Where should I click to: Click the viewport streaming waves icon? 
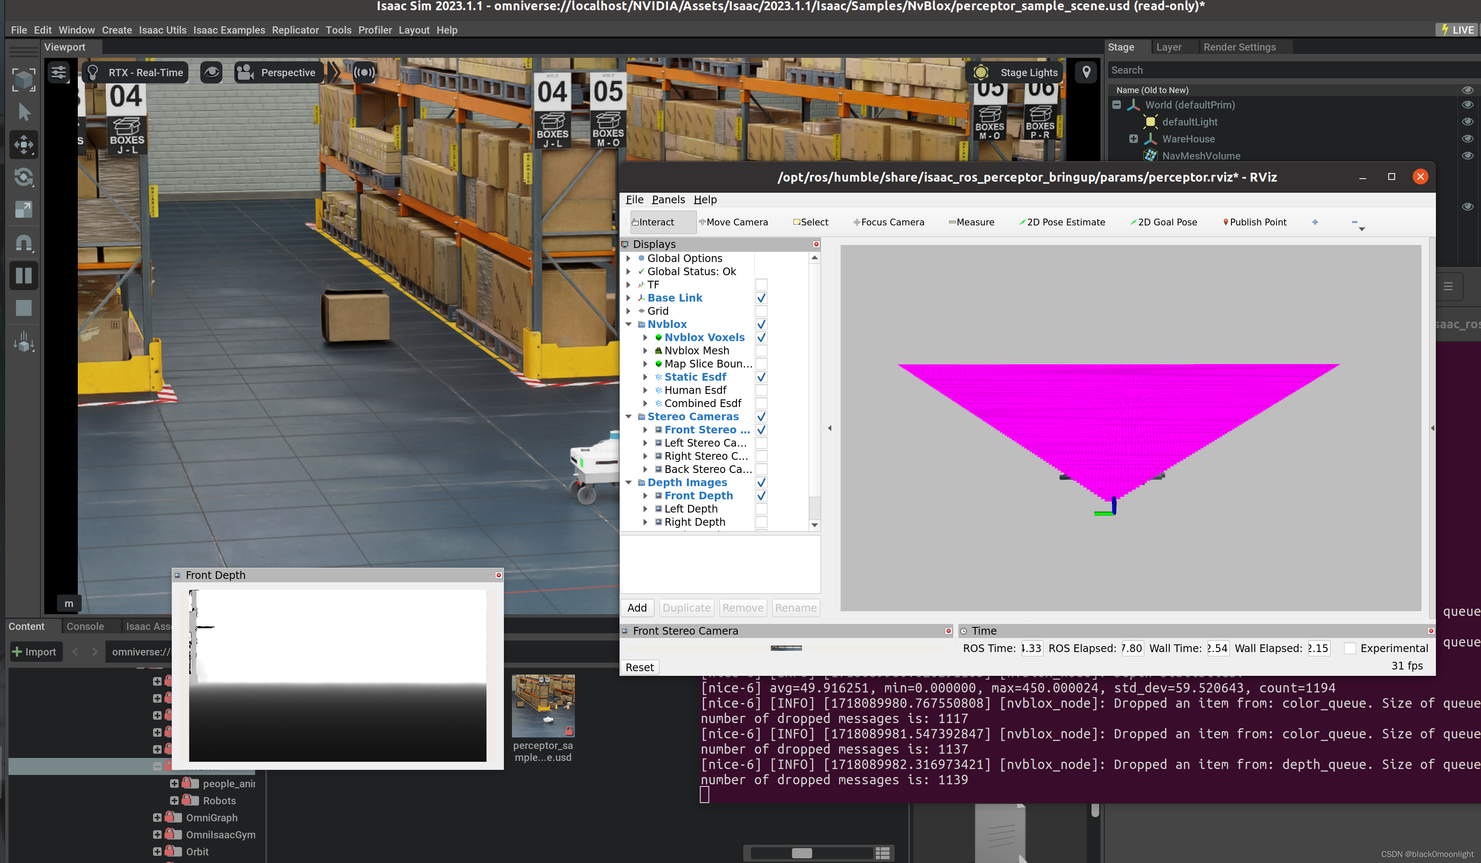pos(364,72)
